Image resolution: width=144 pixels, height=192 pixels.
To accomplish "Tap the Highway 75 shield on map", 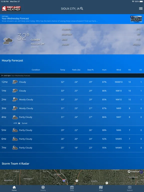I will point(77,180).
